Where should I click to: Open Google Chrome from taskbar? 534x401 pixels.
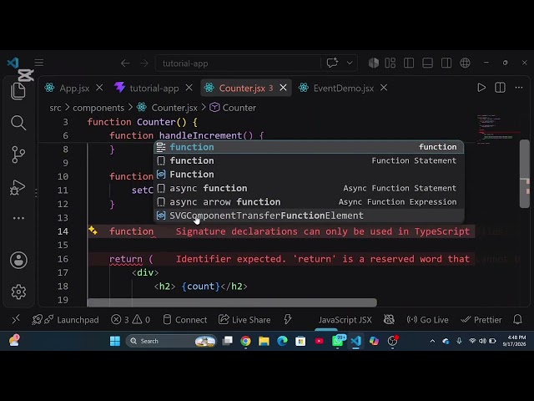[x=245, y=341]
